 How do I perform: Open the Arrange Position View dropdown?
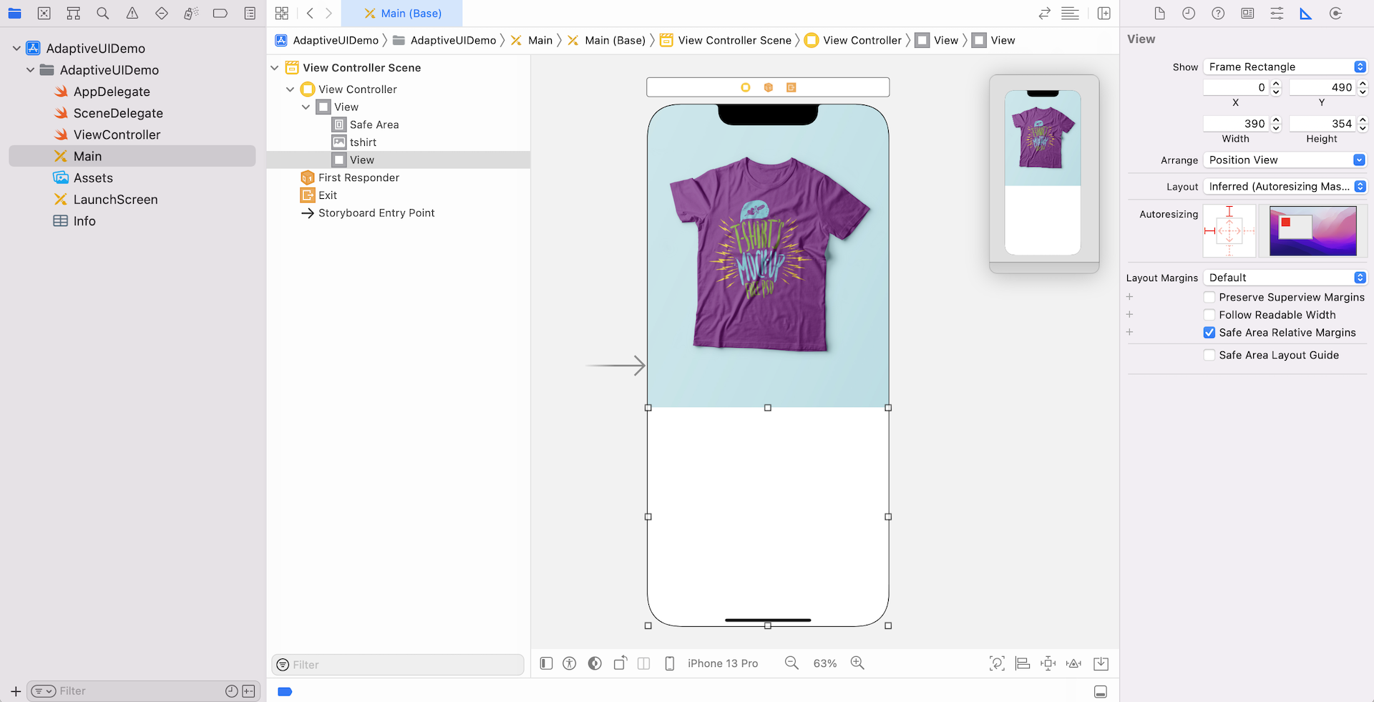(1285, 160)
